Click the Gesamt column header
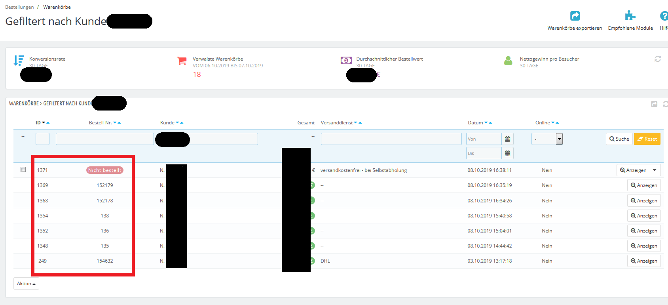This screenshot has height=305, width=668. [306, 123]
